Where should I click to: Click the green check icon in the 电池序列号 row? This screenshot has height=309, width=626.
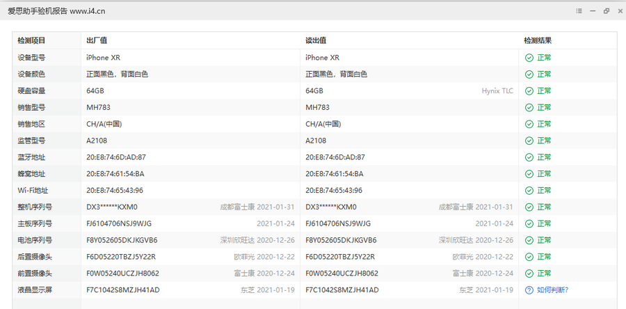529,240
